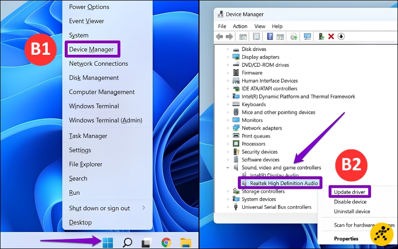Click the update driver software toolbar icon
This screenshot has height=249, width=398.
coord(321,36)
